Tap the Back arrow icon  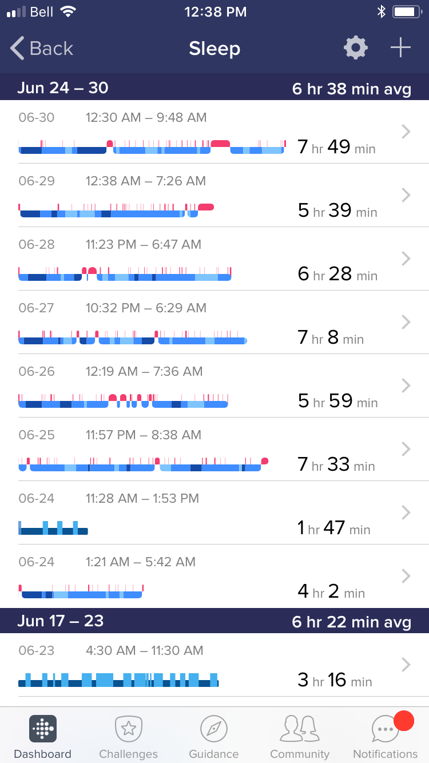(x=18, y=49)
